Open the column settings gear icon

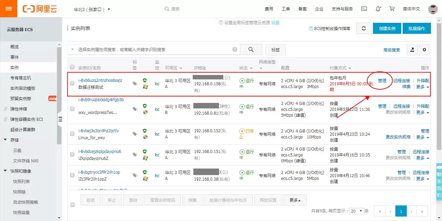click(424, 50)
